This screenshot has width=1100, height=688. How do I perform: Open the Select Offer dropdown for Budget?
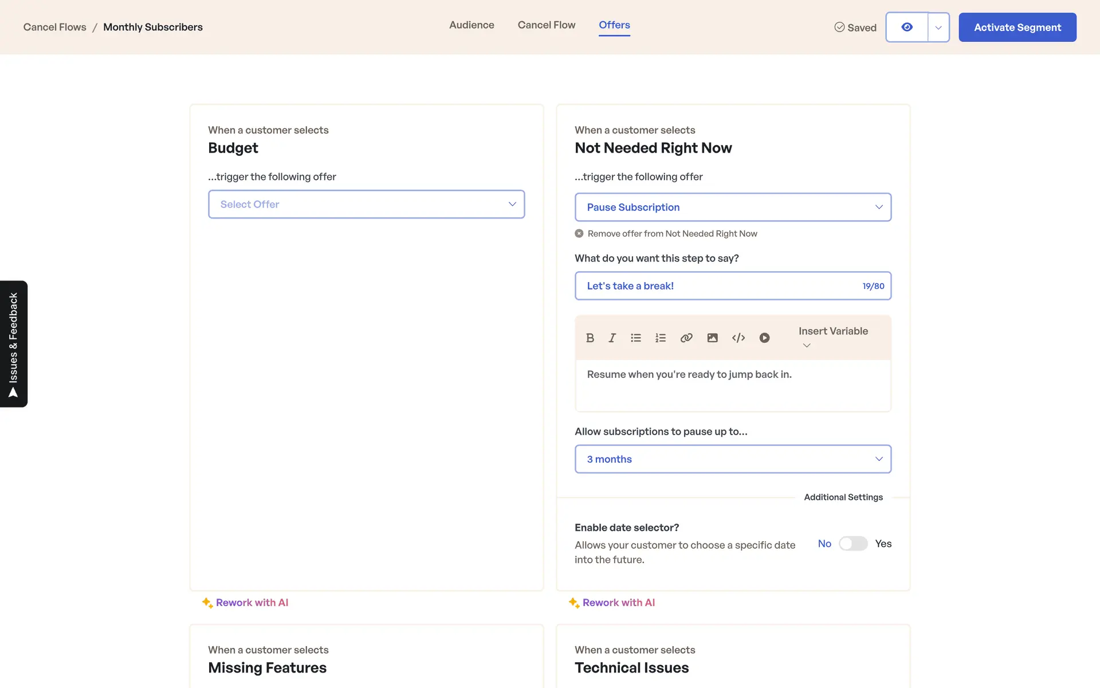366,204
